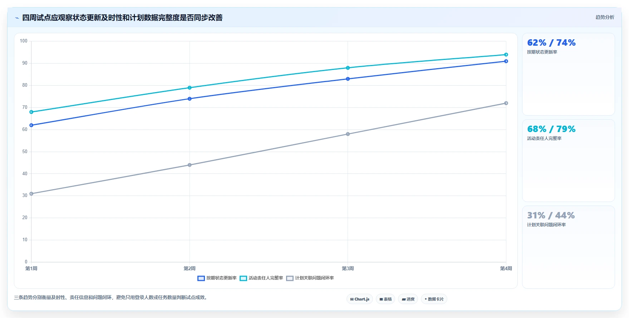Click the 第1周 x-axis label
The height and width of the screenshot is (318, 629).
31,268
